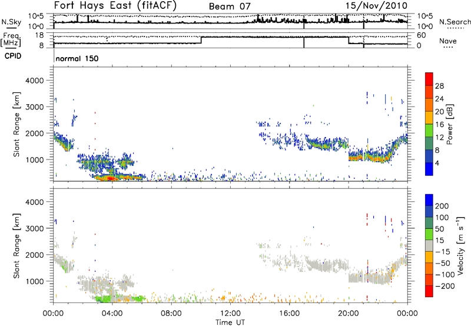The width and height of the screenshot is (471, 326).
Task: Click the 2000 tick of the power panel
Action: [x=34, y=133]
